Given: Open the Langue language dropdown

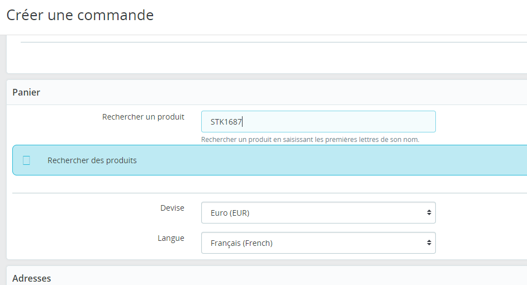Looking at the screenshot, I should [319, 243].
